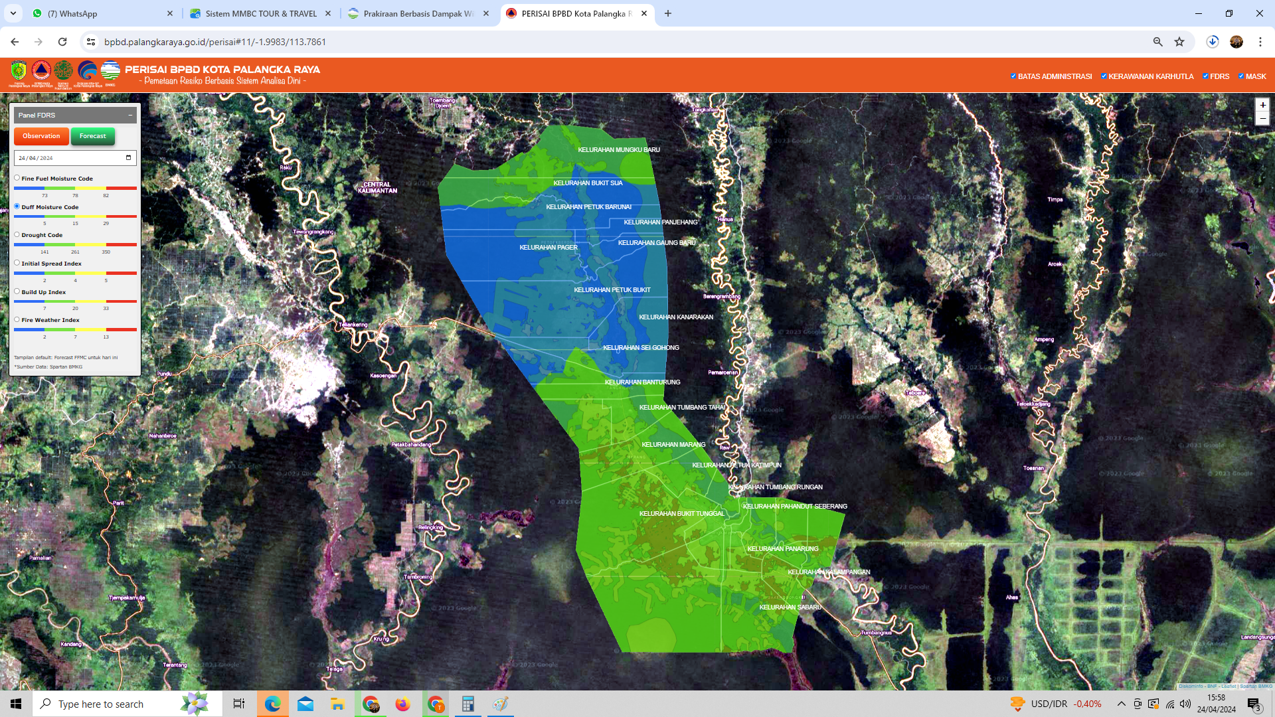Click the BMKG logo in header
Image resolution: width=1275 pixels, height=717 pixels.
(110, 72)
